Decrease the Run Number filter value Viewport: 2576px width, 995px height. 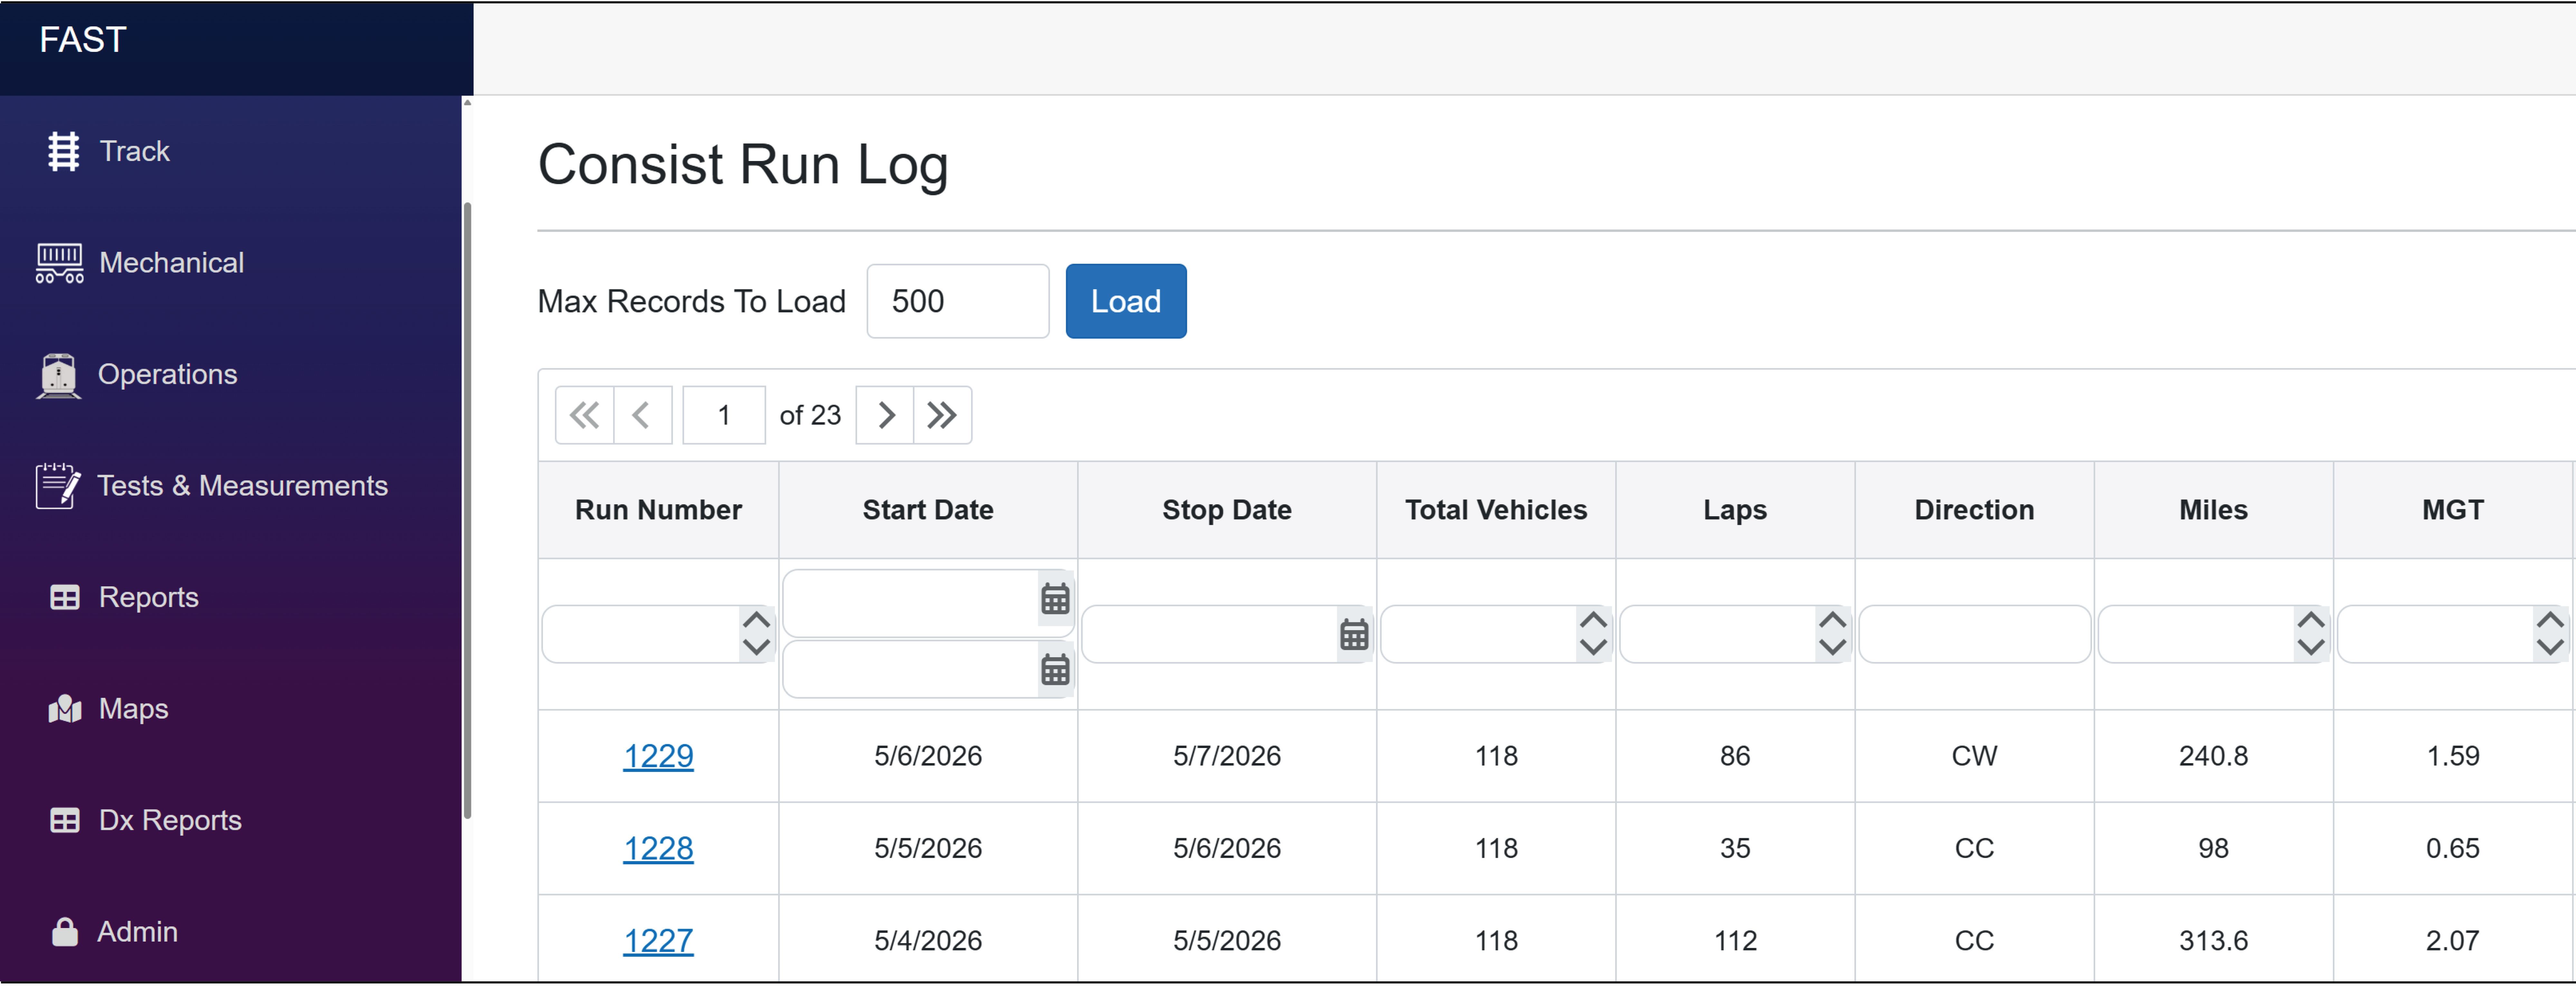(x=757, y=648)
